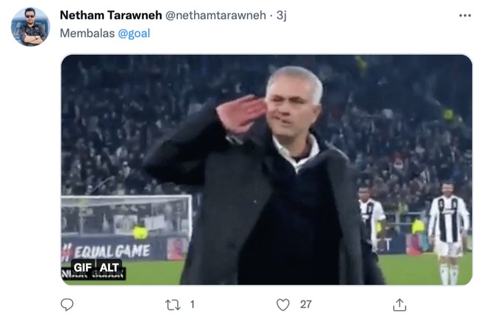
Task: Click the reply speech bubble icon
Action: [x=67, y=304]
